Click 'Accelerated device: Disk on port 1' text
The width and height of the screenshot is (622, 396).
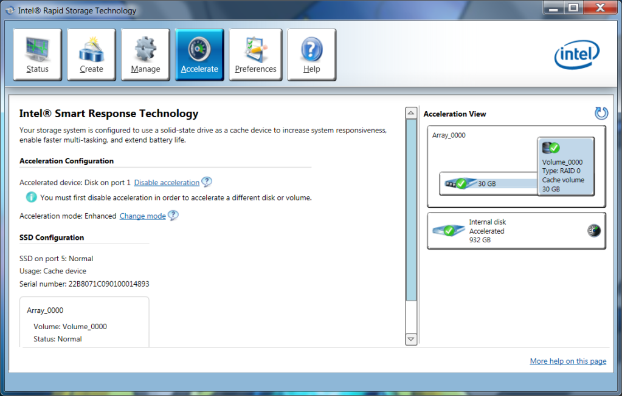(x=75, y=182)
